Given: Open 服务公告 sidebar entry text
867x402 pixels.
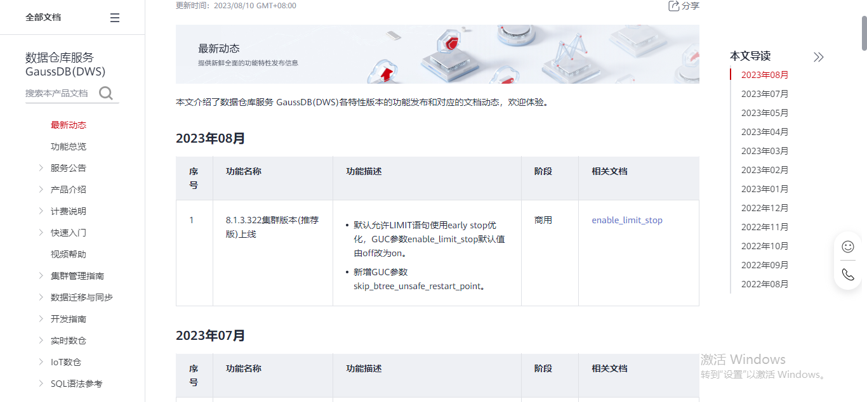Looking at the screenshot, I should tap(69, 168).
